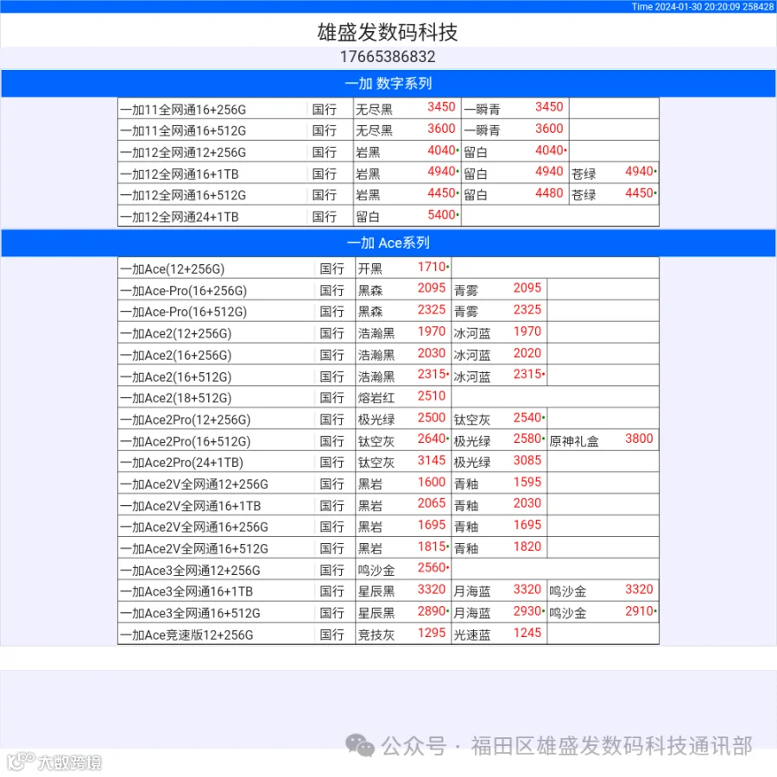Select the model name 一加Ace-Pro(16+512G)
Viewport: 777px width, 777px height.
[x=183, y=312]
